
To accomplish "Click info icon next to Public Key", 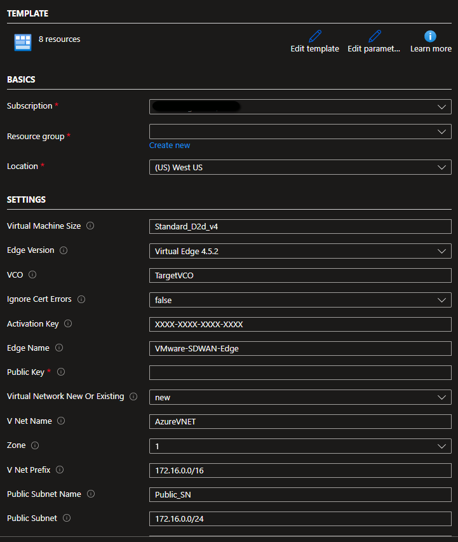I will pos(61,372).
